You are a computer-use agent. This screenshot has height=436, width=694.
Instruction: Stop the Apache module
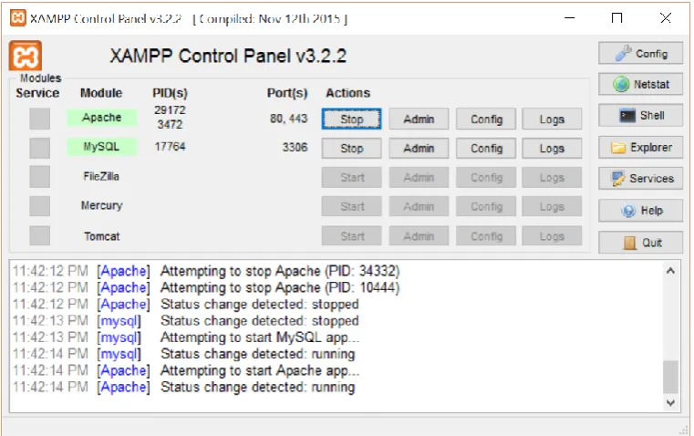pos(351,119)
